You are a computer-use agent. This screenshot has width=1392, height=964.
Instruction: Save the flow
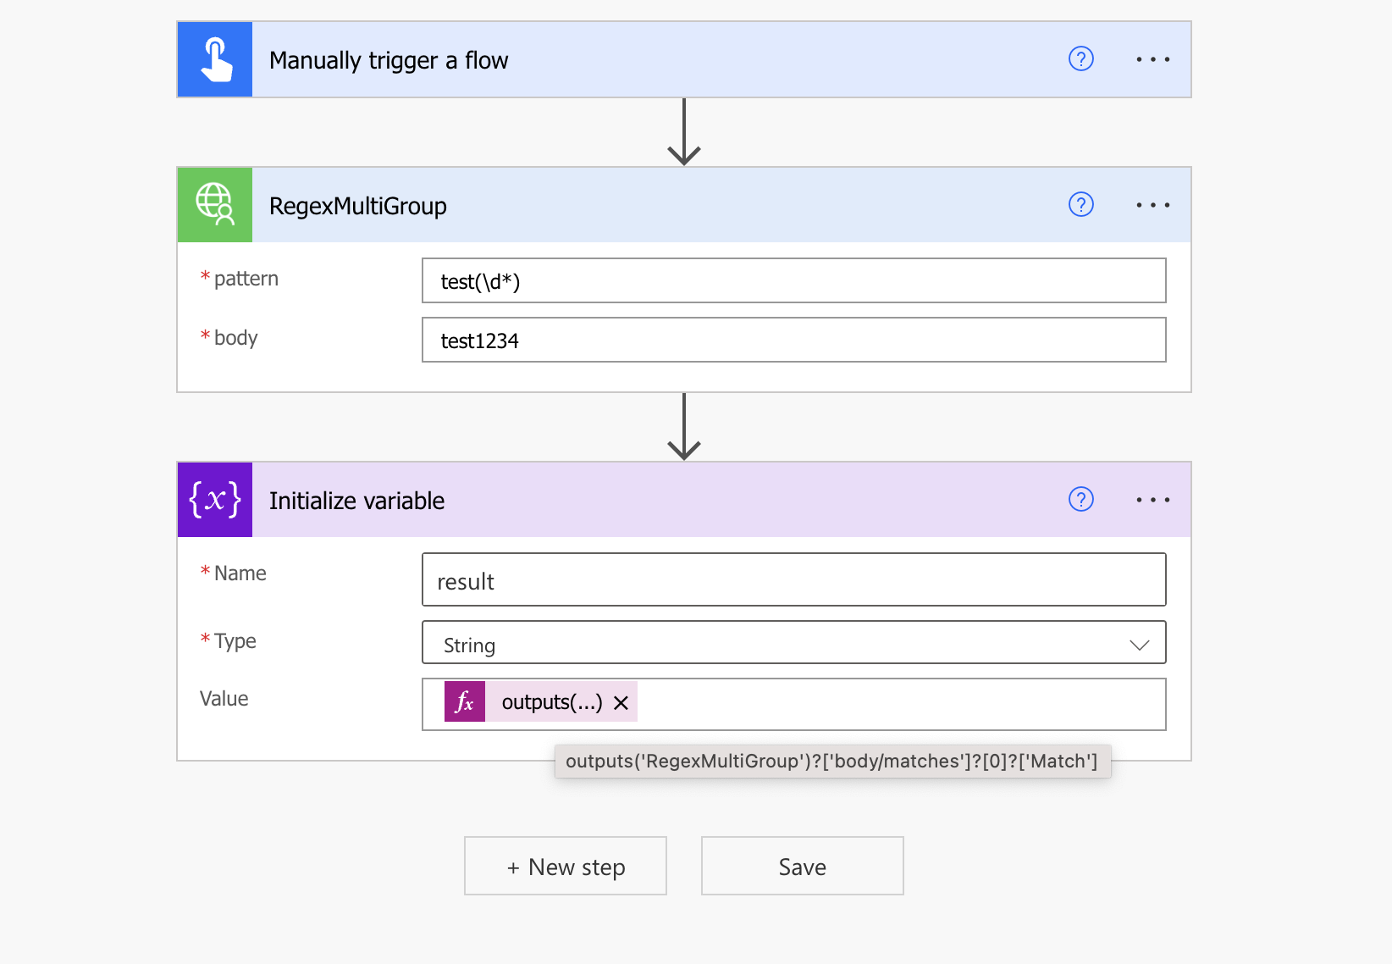click(x=802, y=867)
